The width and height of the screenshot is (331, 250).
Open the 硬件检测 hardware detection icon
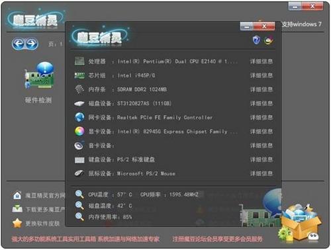click(x=39, y=75)
